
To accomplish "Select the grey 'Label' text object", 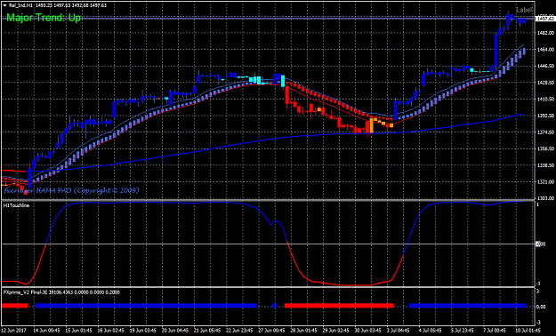I will pos(524,10).
